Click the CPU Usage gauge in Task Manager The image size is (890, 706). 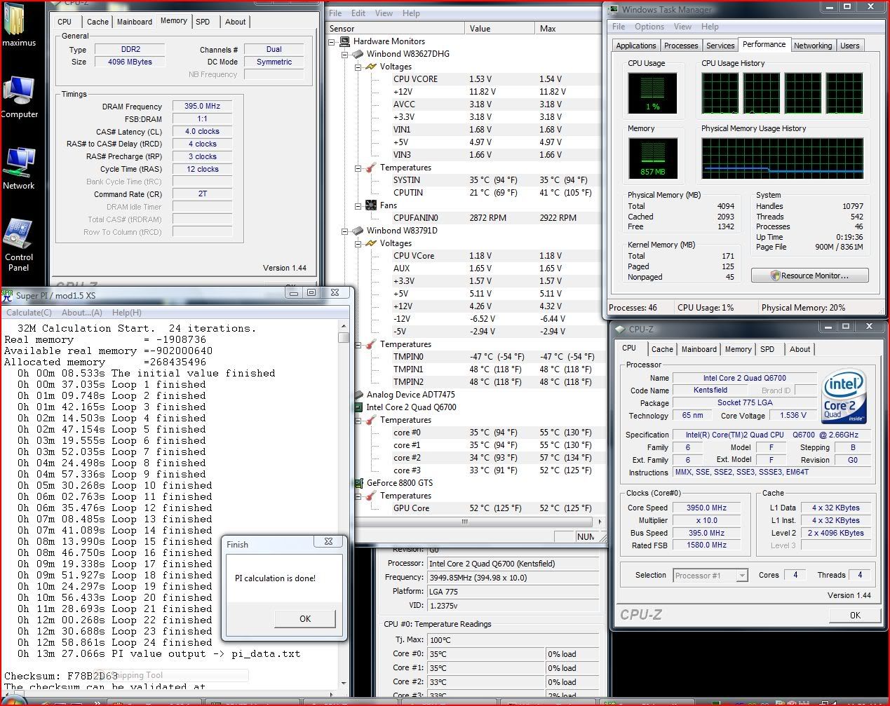coord(652,93)
